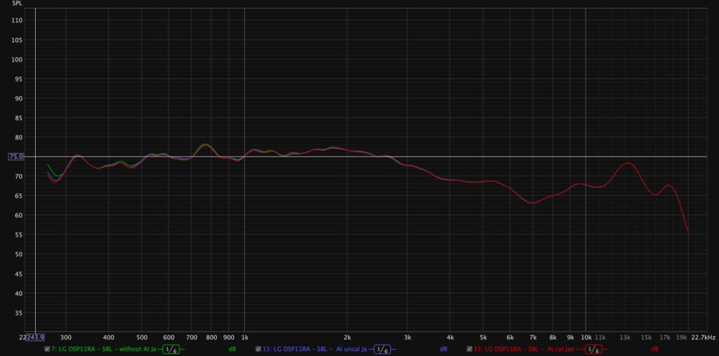Click the red trace dB readout
This screenshot has width=719, height=356.
[654, 349]
